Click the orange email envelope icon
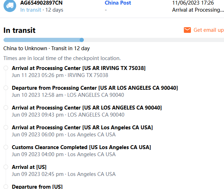 pos(187,30)
